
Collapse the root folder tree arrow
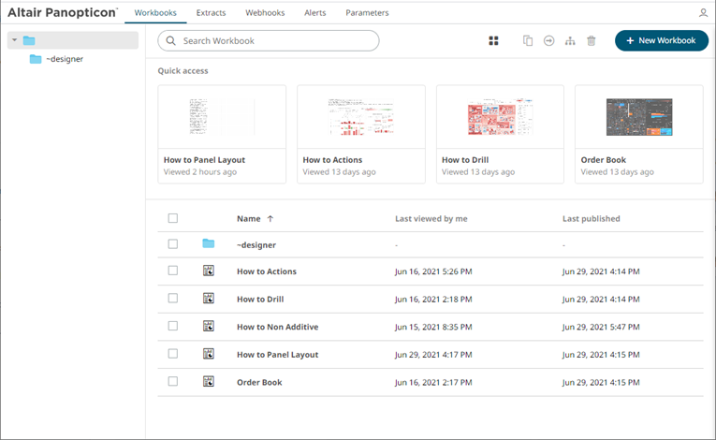[14, 40]
